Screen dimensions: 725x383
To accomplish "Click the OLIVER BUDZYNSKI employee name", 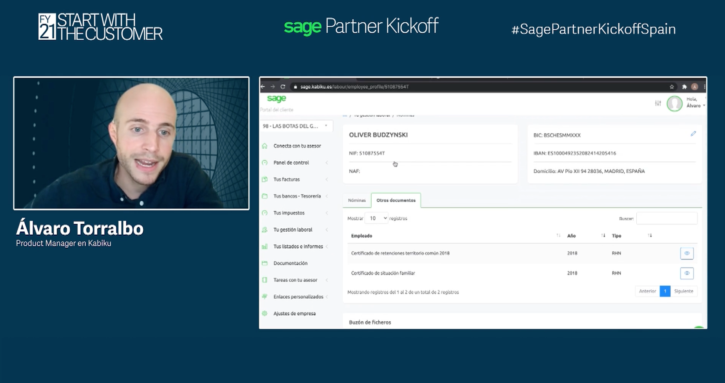I will pyautogui.click(x=378, y=135).
